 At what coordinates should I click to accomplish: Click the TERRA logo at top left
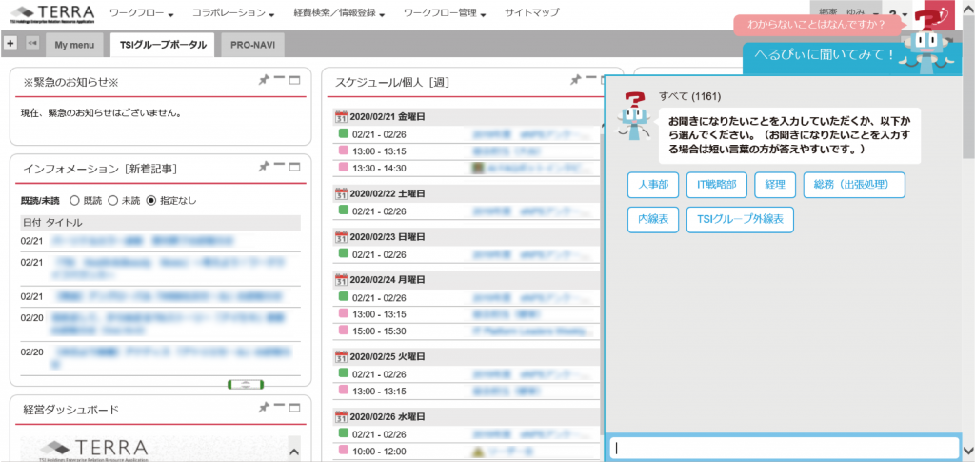click(x=53, y=12)
